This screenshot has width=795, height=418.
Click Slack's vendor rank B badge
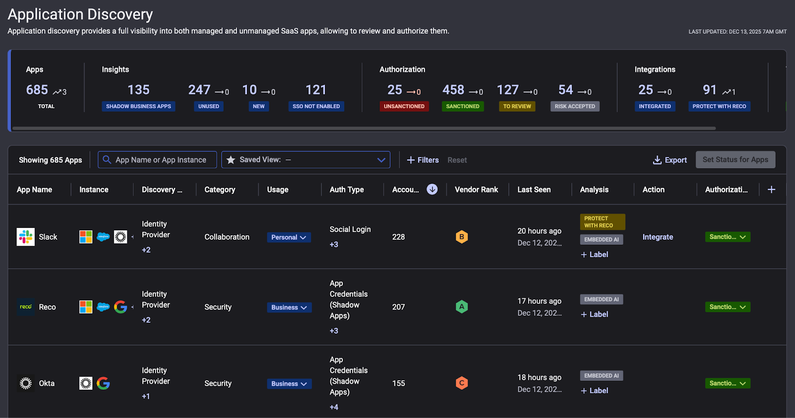(462, 237)
